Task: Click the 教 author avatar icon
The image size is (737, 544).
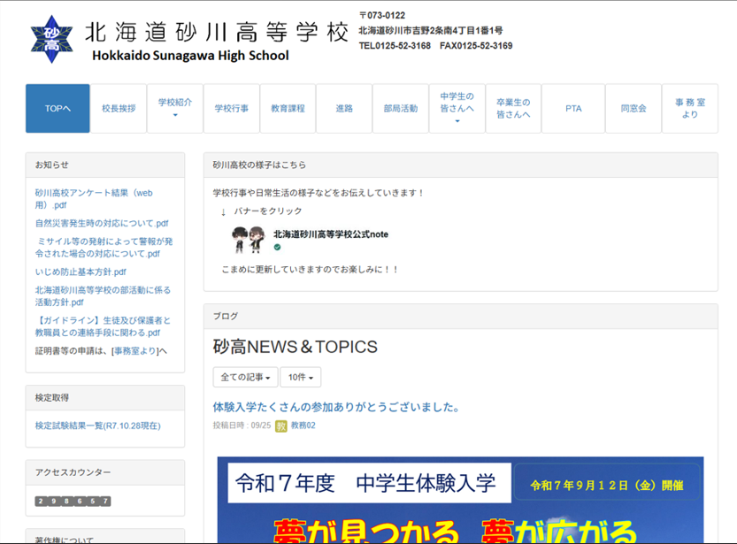Action: (x=281, y=425)
